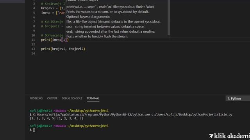Click the print signature text in tooltip
The width and height of the screenshot is (250, 140).
point(110,7)
